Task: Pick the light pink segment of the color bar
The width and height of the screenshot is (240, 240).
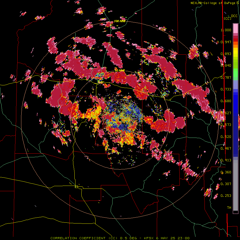Action: pos(235,28)
